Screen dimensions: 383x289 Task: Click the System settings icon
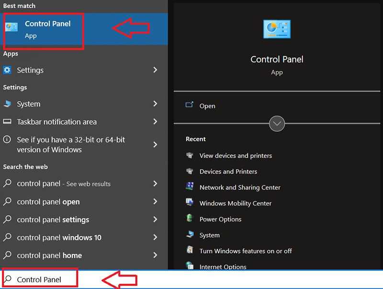pyautogui.click(x=7, y=104)
